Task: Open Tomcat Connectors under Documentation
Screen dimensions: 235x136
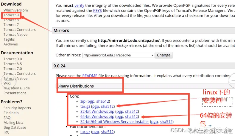Action: coord(20,74)
